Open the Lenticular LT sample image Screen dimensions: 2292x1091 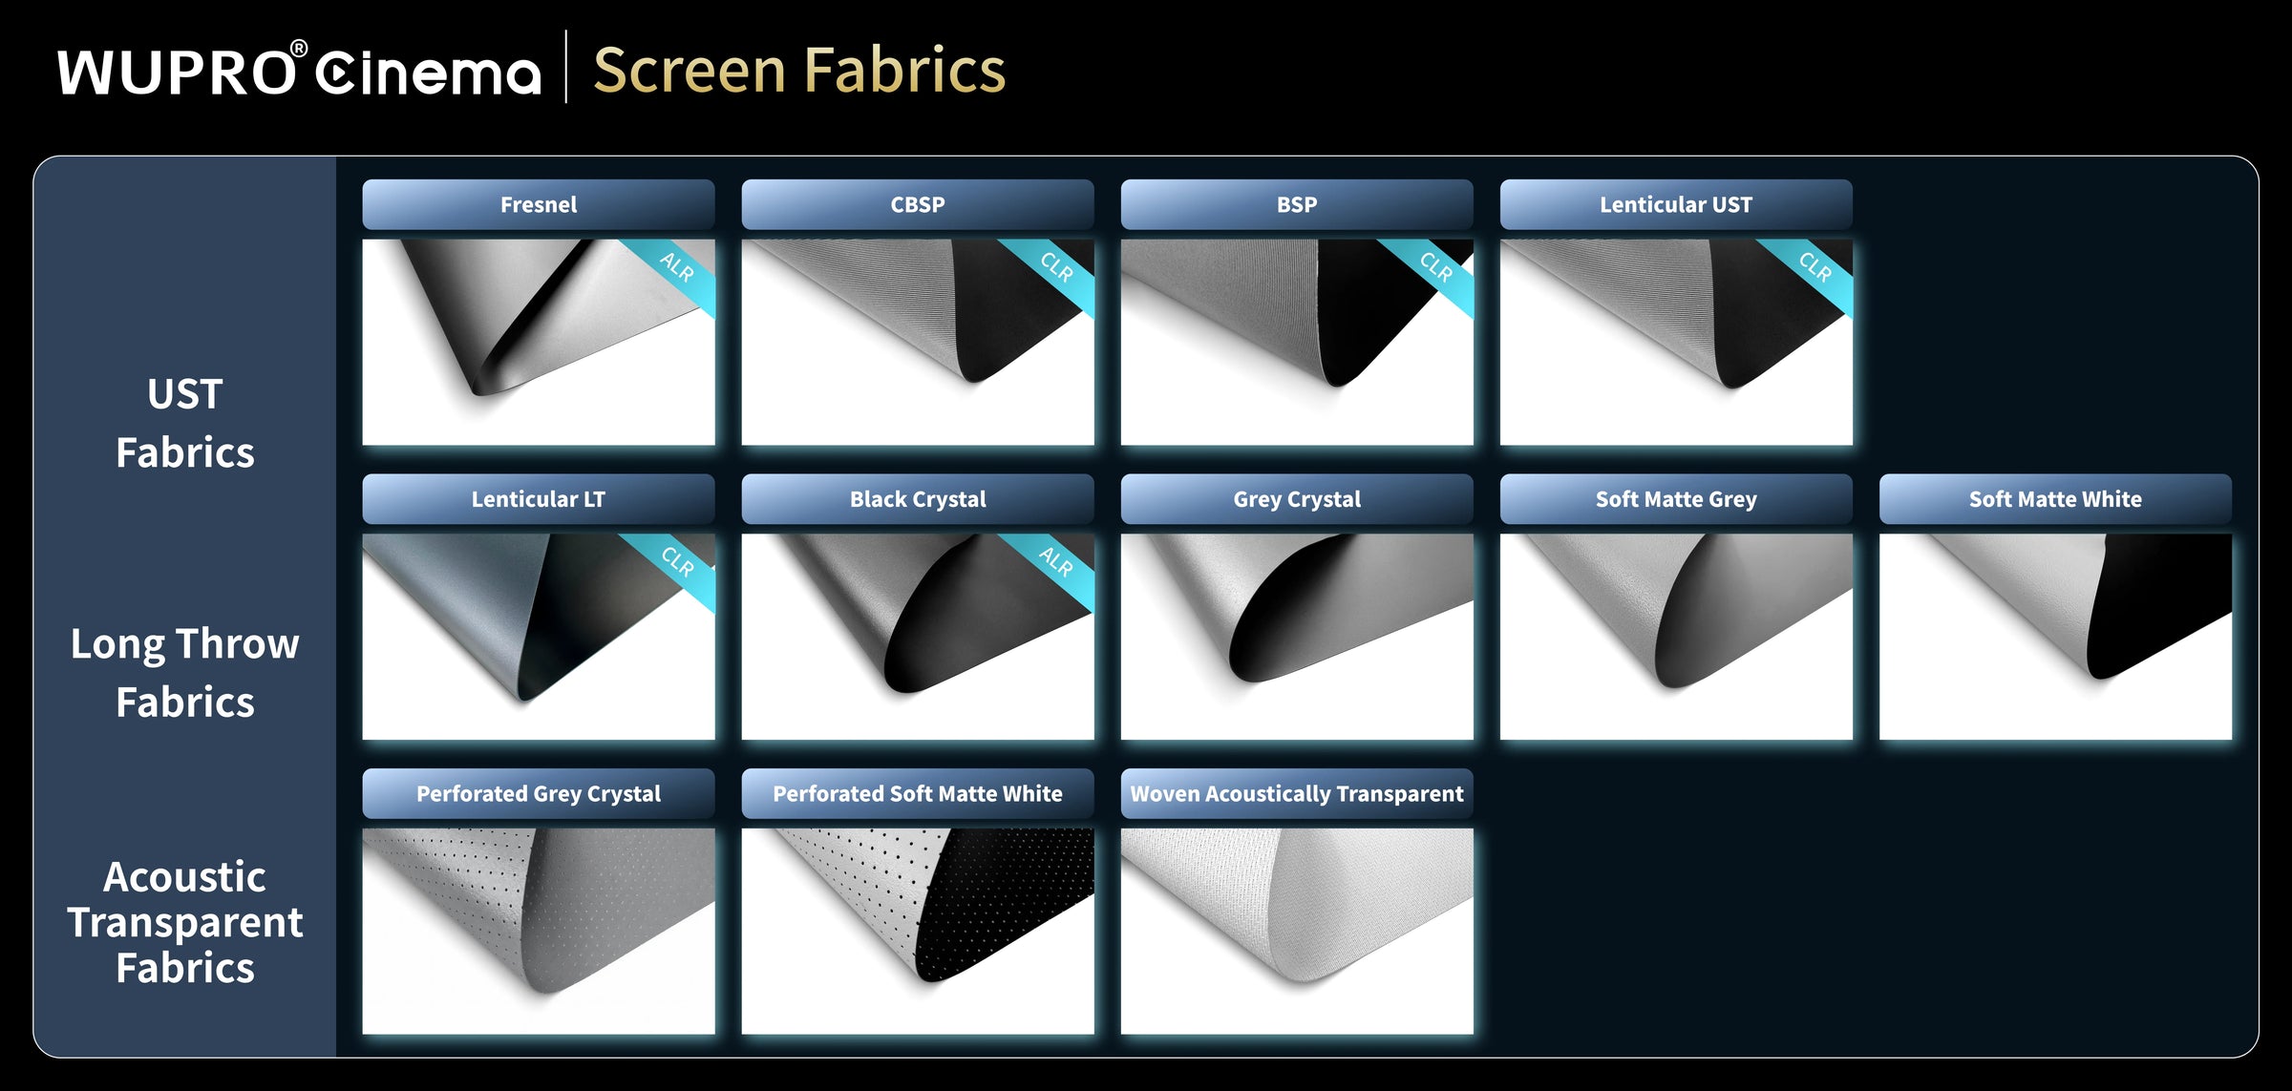539,637
